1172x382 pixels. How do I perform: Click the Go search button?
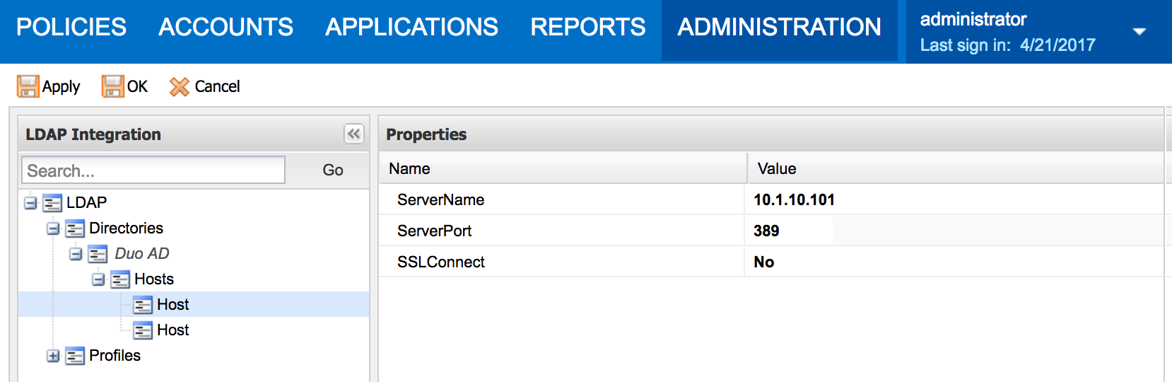[333, 170]
